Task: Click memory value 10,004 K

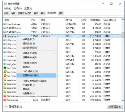Action: [x=96, y=56]
